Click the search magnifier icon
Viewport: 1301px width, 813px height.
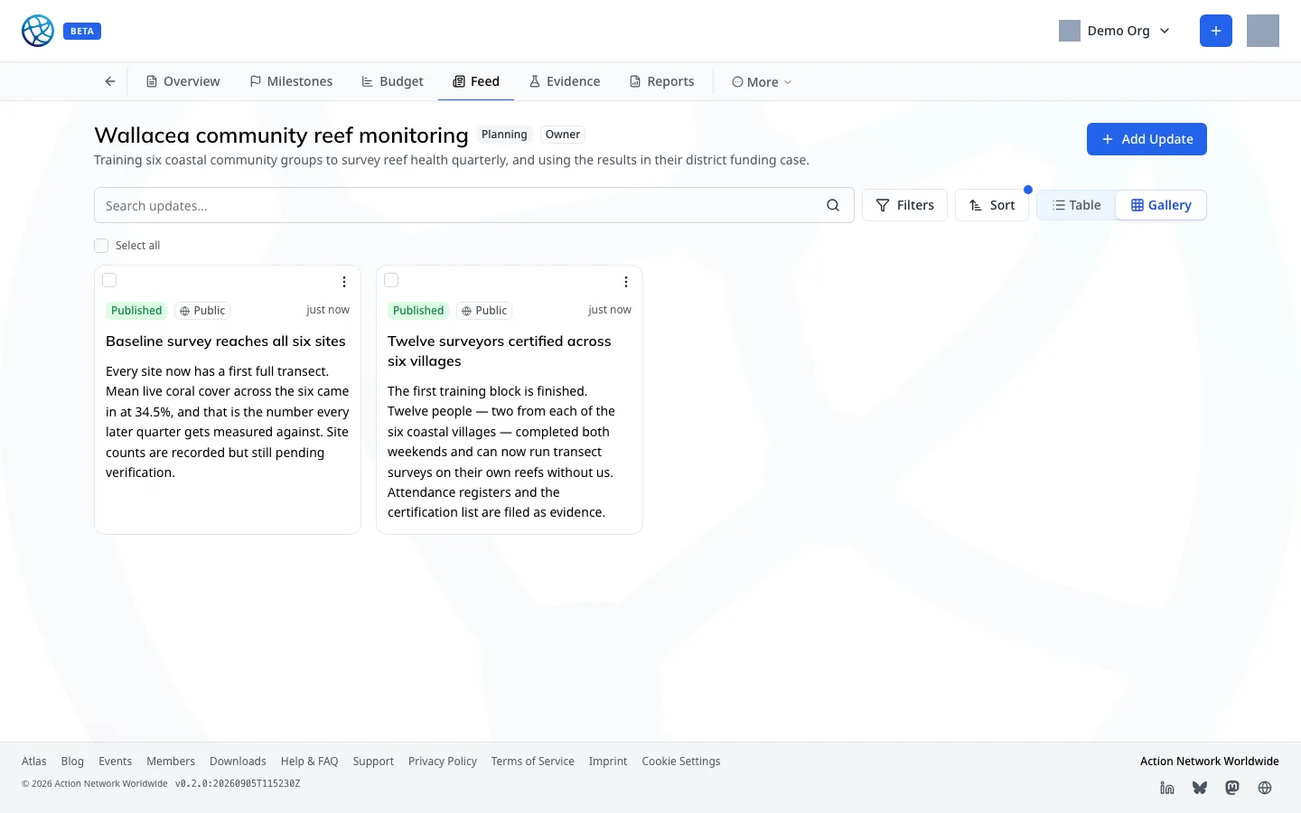pos(833,205)
